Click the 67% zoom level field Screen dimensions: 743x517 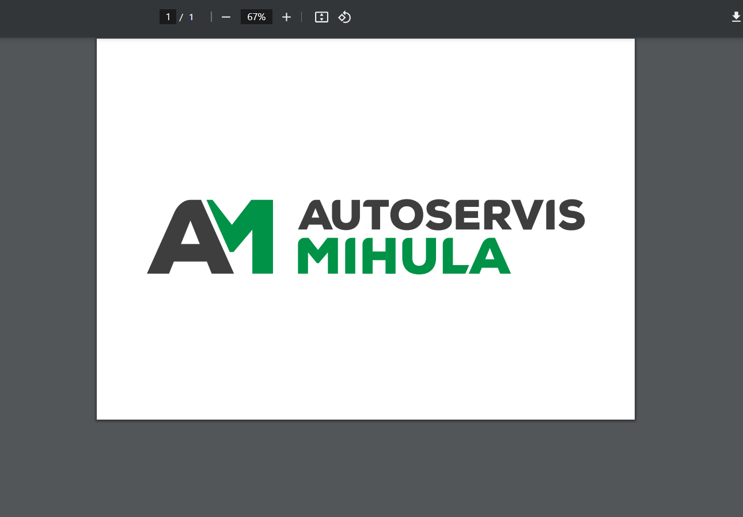click(256, 17)
